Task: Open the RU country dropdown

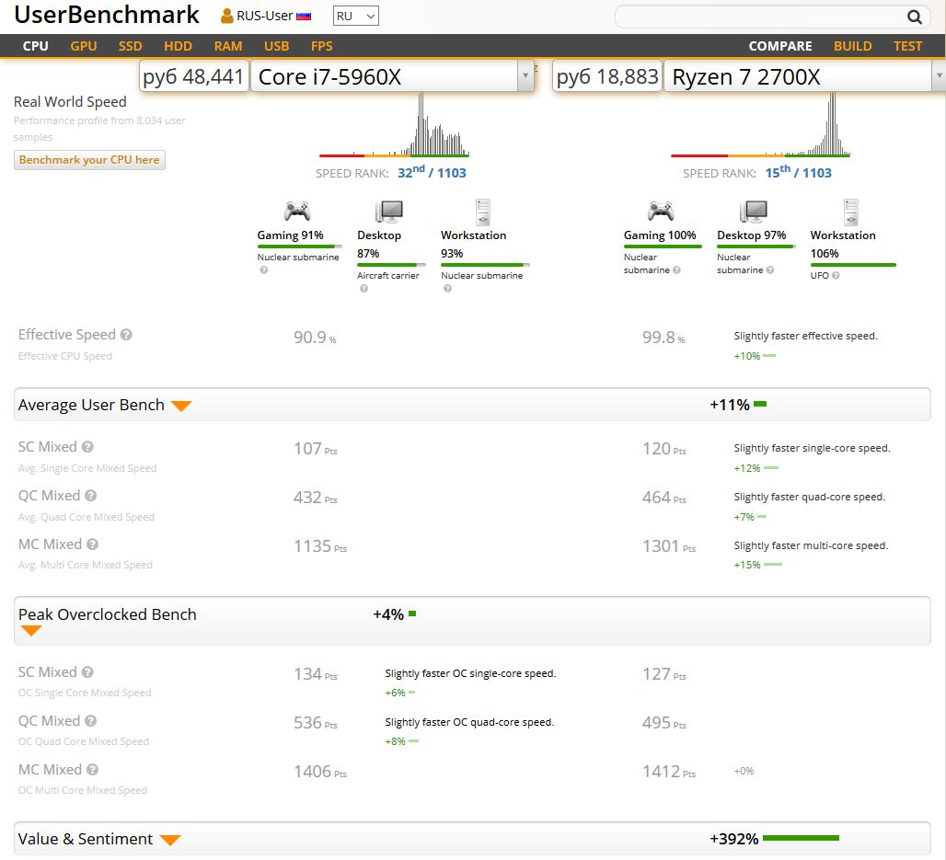Action: pos(356,16)
